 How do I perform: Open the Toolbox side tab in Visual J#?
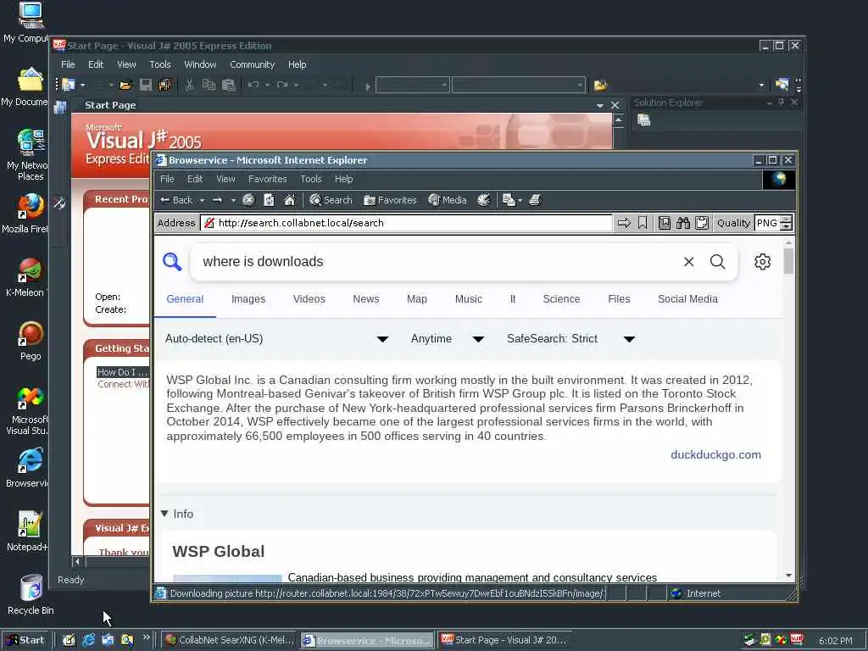(60, 203)
